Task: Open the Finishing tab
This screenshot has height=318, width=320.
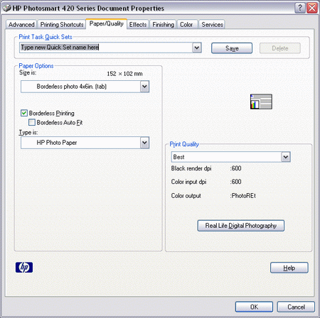Action: pos(163,25)
